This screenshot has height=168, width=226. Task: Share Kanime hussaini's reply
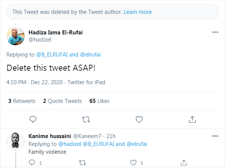184,163
